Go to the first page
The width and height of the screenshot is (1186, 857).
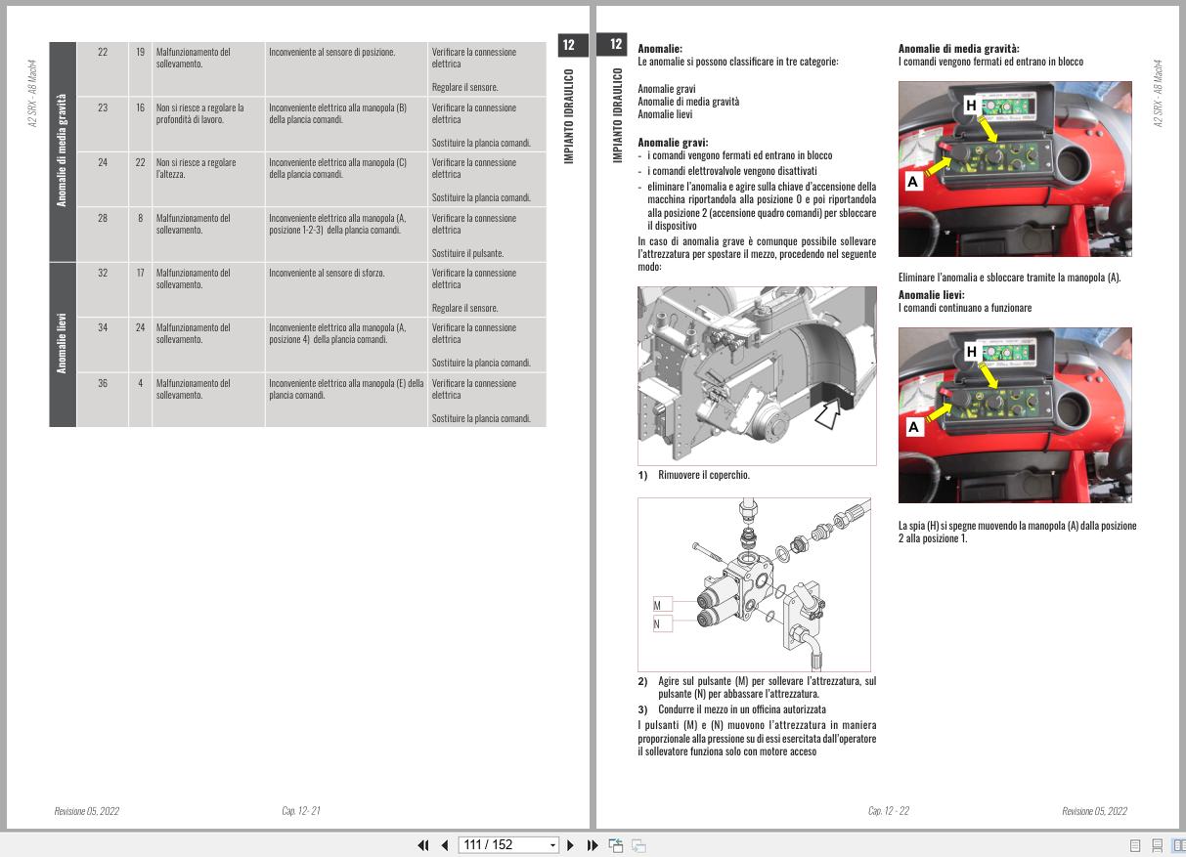tap(423, 845)
